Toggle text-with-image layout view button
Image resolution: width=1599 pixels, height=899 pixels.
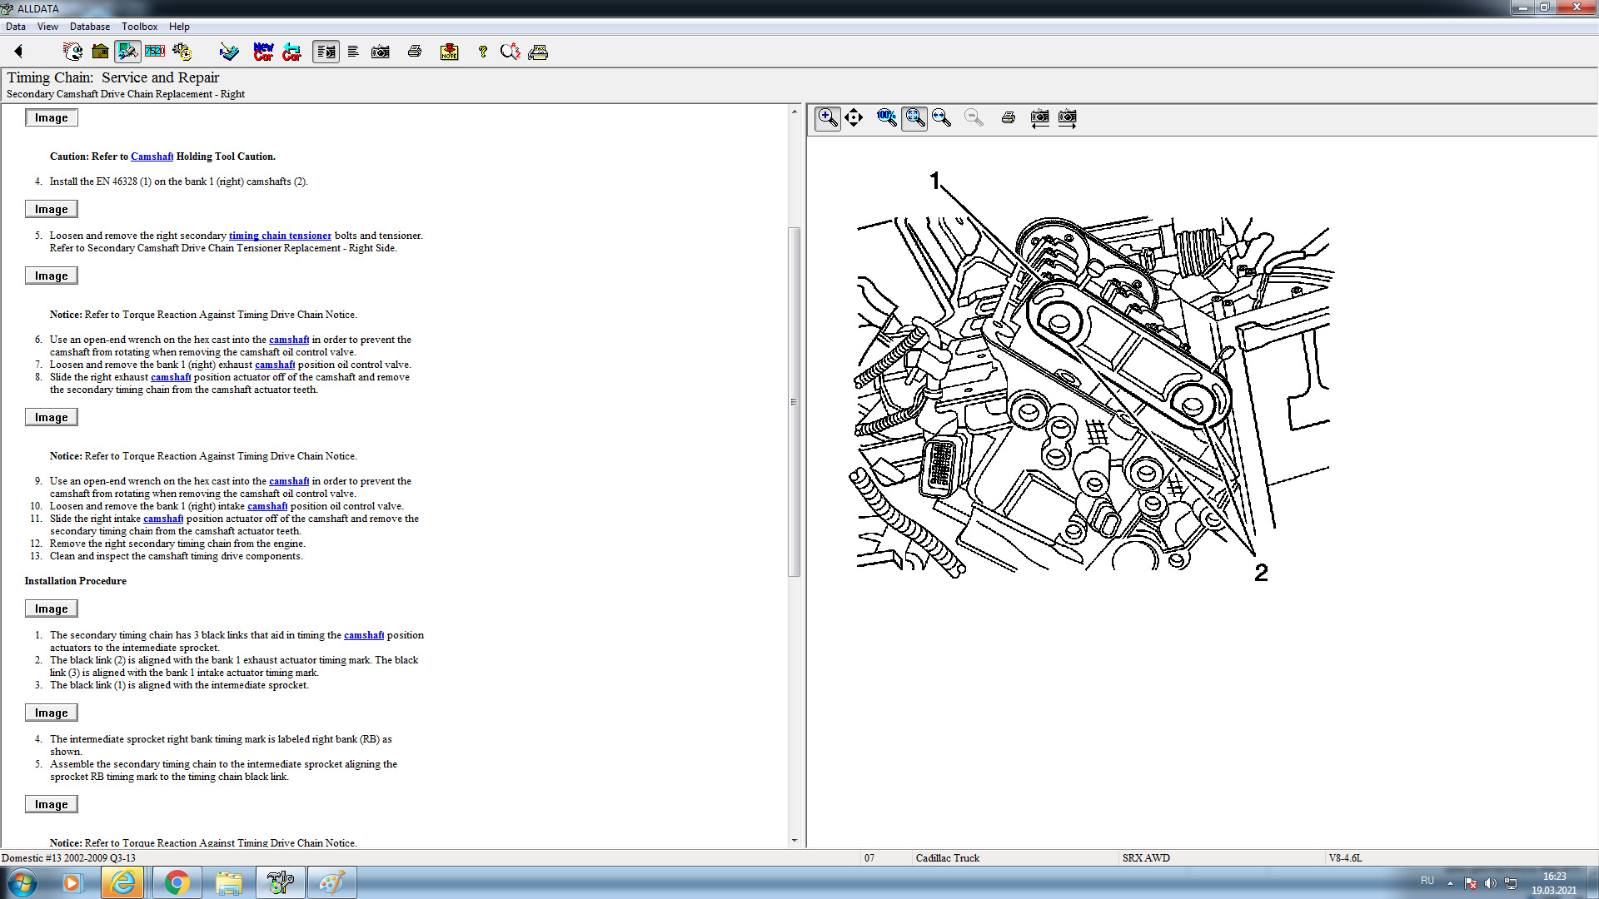point(326,52)
